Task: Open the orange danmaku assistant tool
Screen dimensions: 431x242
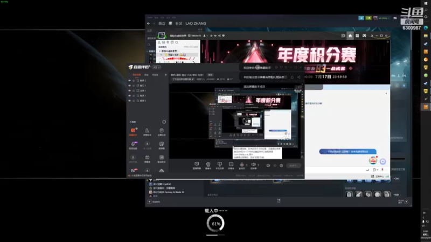Action: [133, 132]
